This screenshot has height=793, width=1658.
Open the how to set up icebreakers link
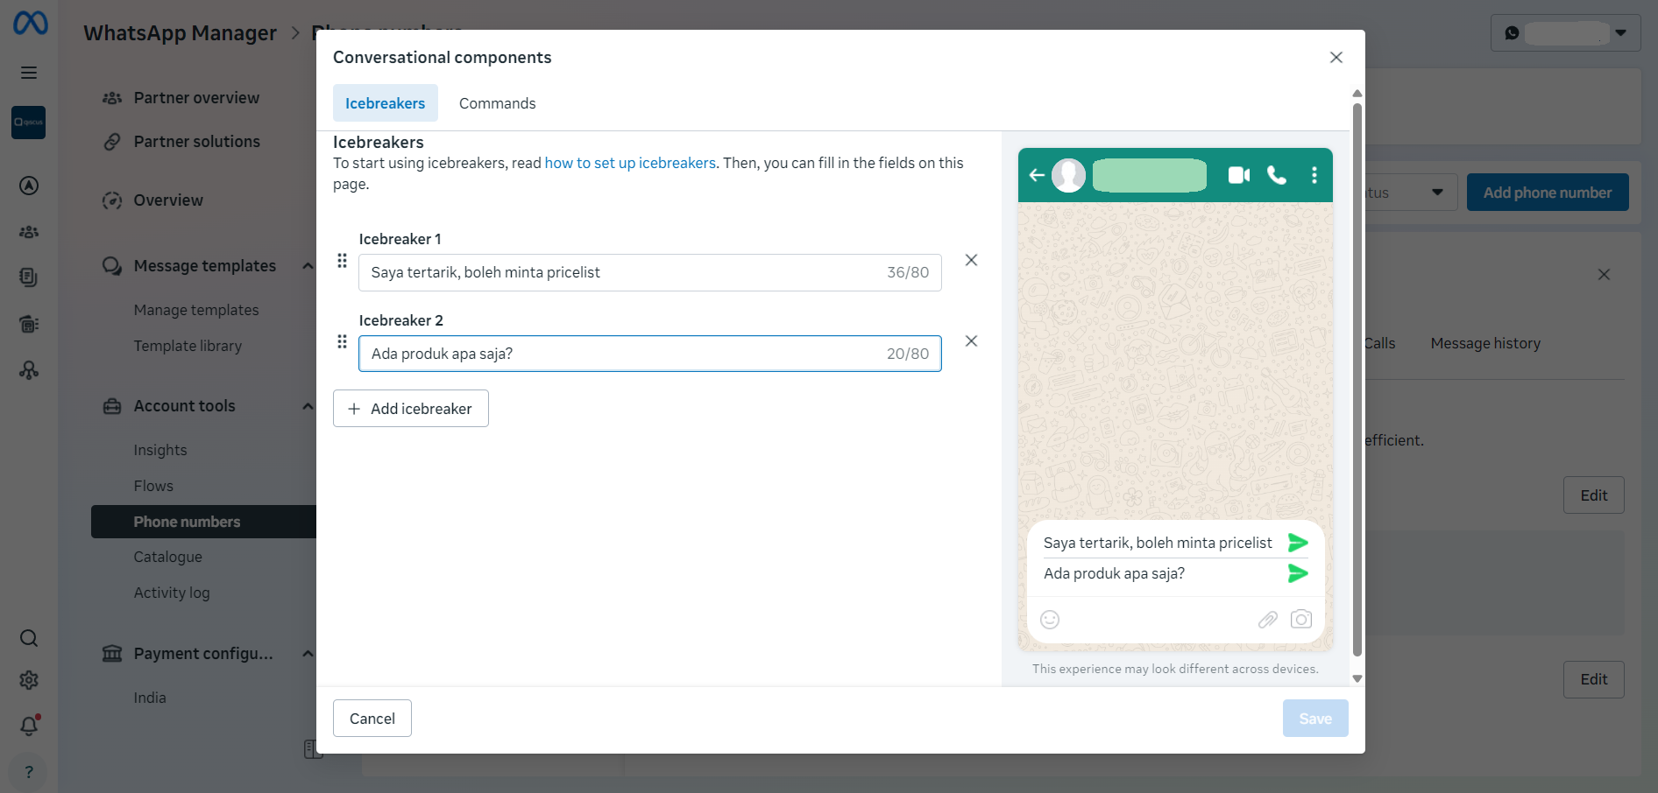630,163
